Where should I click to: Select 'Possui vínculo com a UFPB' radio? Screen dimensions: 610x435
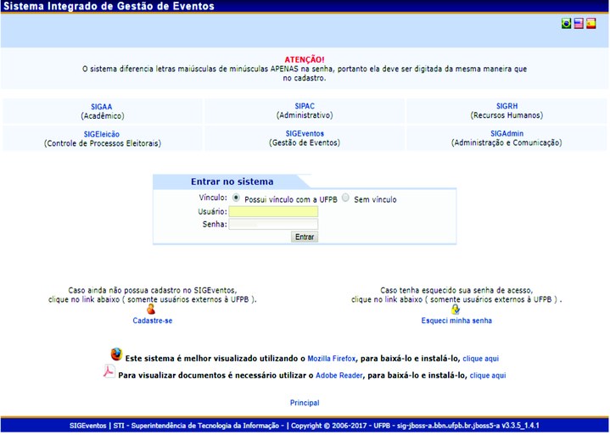coord(237,198)
